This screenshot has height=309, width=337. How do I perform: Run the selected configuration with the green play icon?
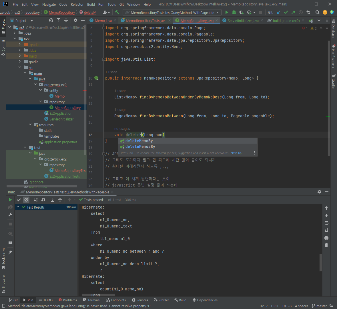coord(227,13)
